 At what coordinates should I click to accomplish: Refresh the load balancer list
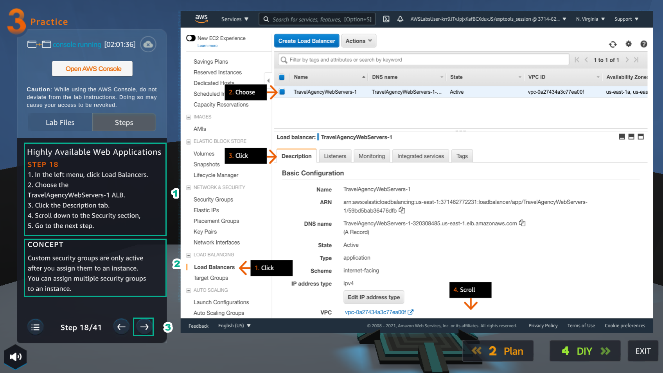click(x=613, y=44)
